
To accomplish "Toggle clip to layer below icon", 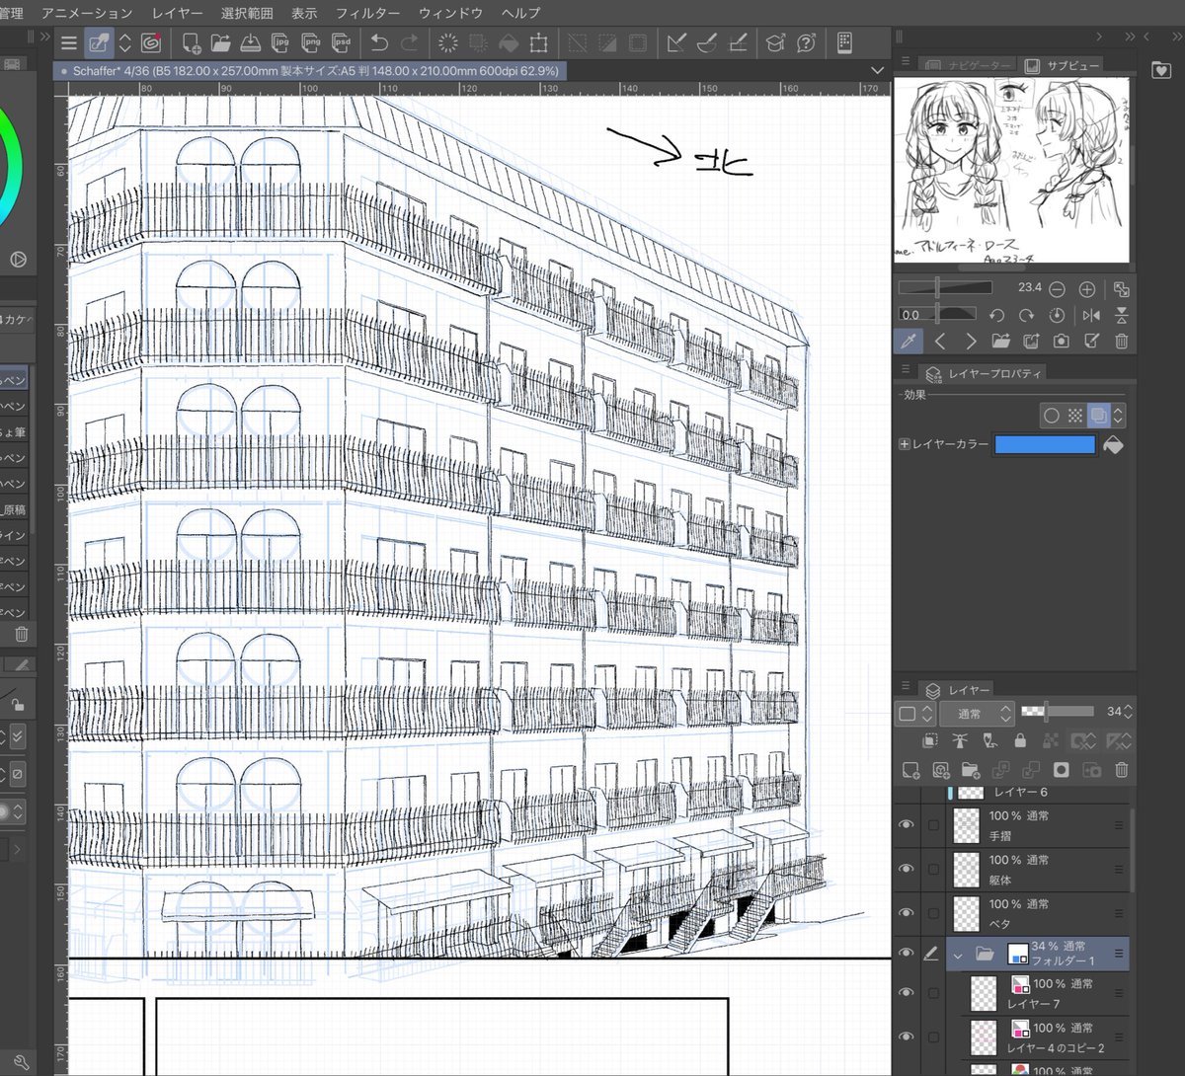I will coord(929,740).
